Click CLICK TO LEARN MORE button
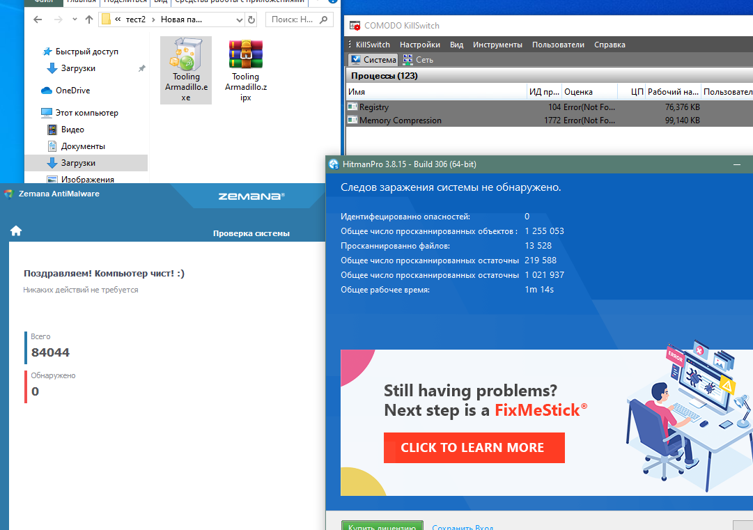 (474, 448)
